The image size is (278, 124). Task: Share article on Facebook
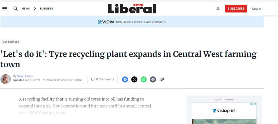[125, 79]
